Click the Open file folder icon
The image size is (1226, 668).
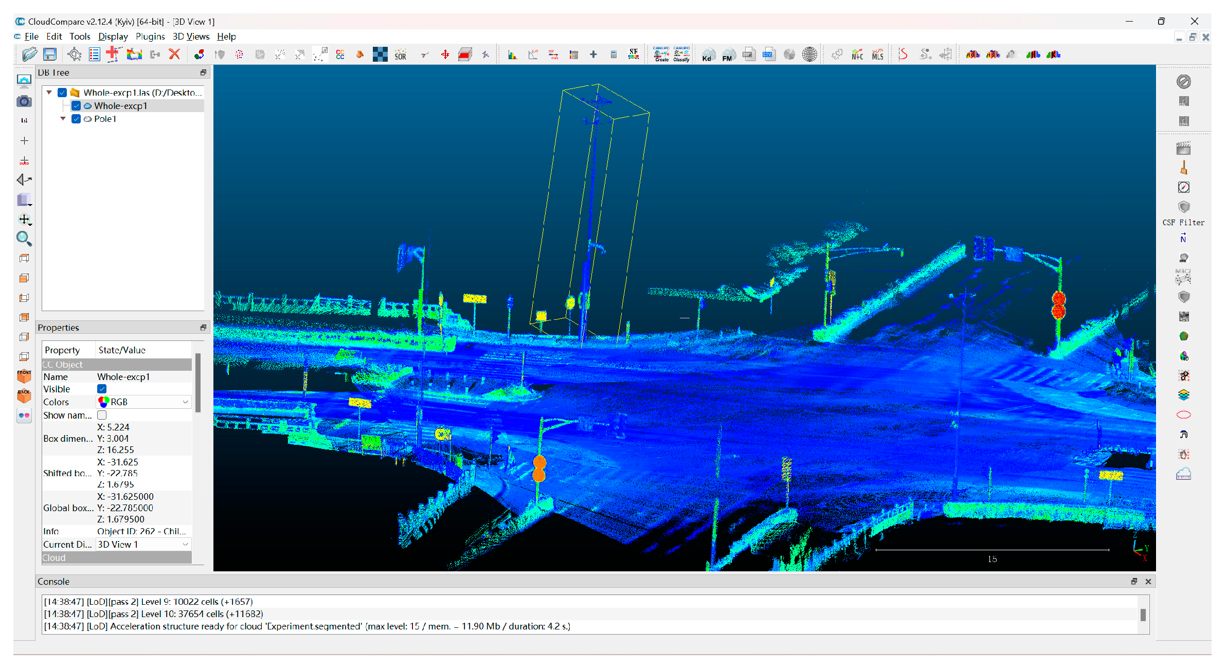pos(29,54)
